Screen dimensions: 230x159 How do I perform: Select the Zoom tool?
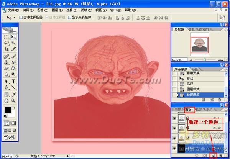click(13, 101)
